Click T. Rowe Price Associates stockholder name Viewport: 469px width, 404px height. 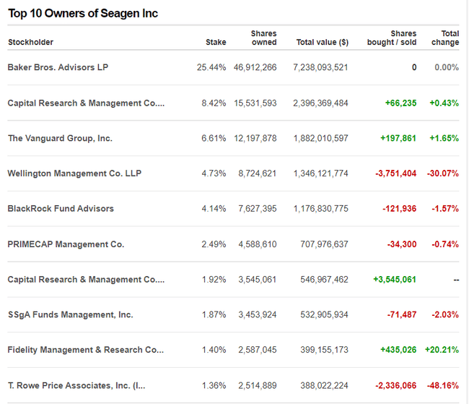tap(76, 386)
